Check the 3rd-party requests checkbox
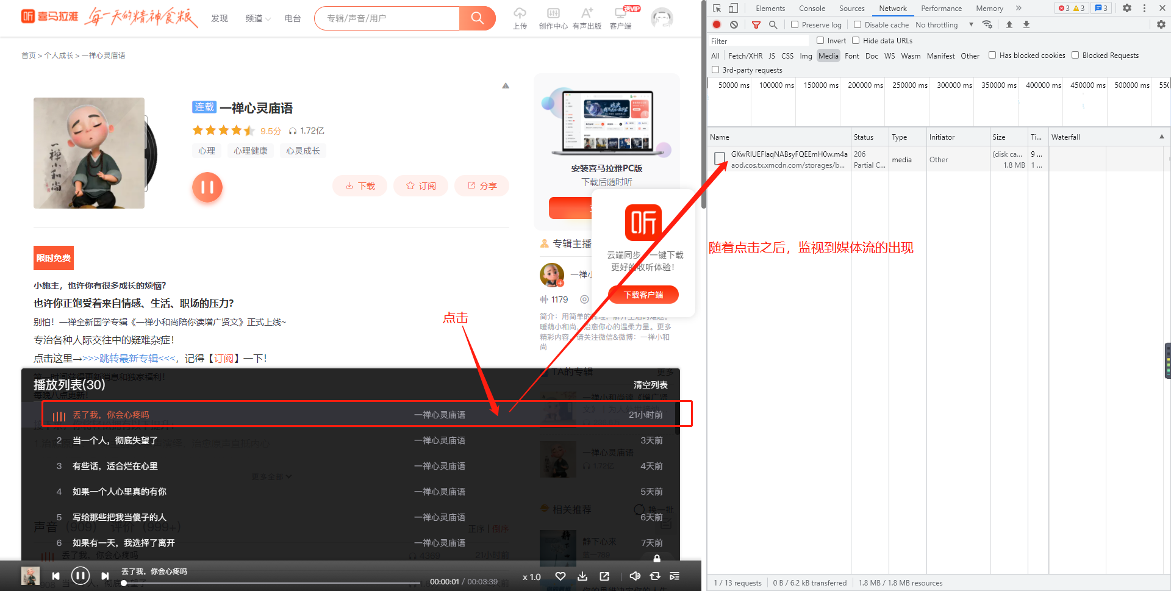This screenshot has width=1171, height=591. coord(715,70)
